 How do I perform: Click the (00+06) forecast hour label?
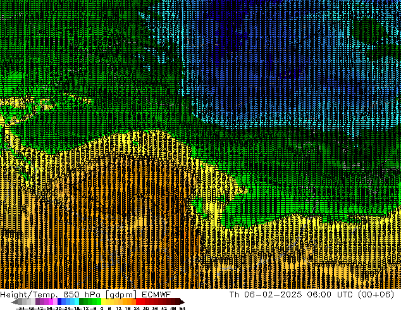pyautogui.click(x=376, y=295)
